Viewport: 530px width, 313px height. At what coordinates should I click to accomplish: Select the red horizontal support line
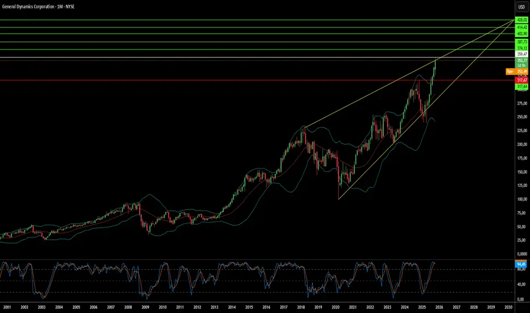click(257, 80)
